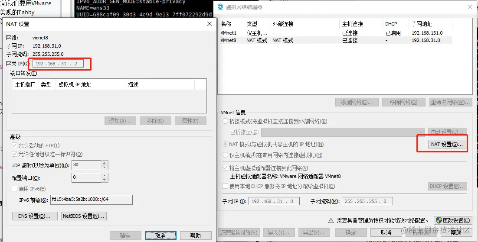This screenshot has height=242, width=478.
Task: Enable 使用本地 DHCP 服务 checkbox
Action: [225, 186]
